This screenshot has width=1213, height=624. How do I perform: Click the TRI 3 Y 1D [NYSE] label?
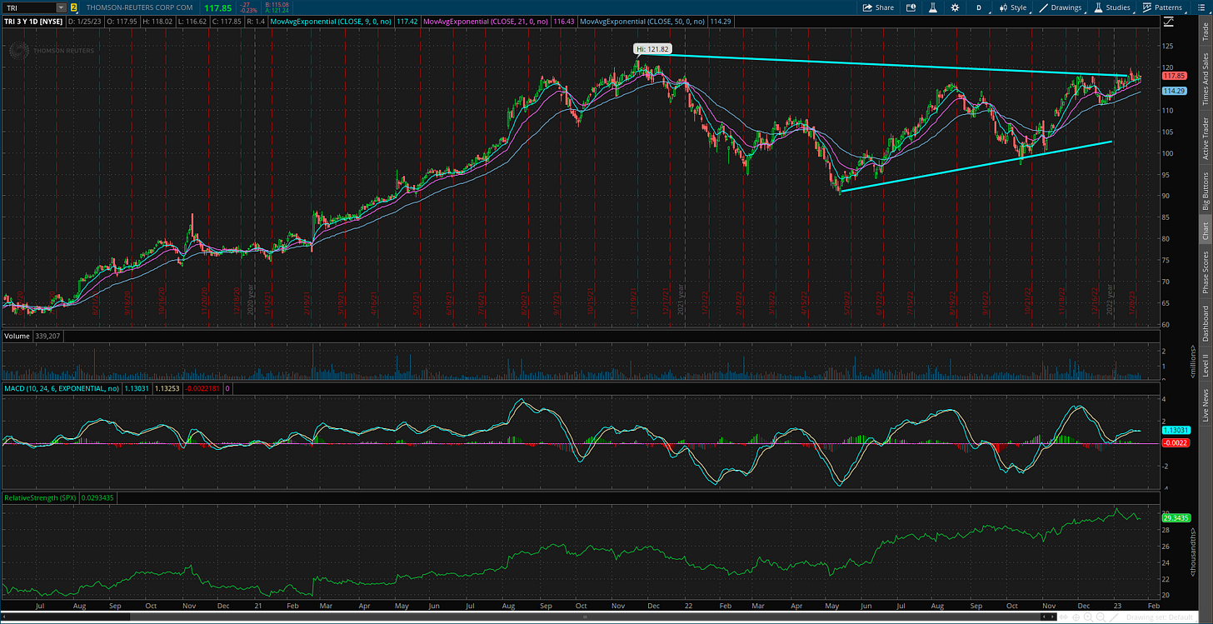point(33,20)
